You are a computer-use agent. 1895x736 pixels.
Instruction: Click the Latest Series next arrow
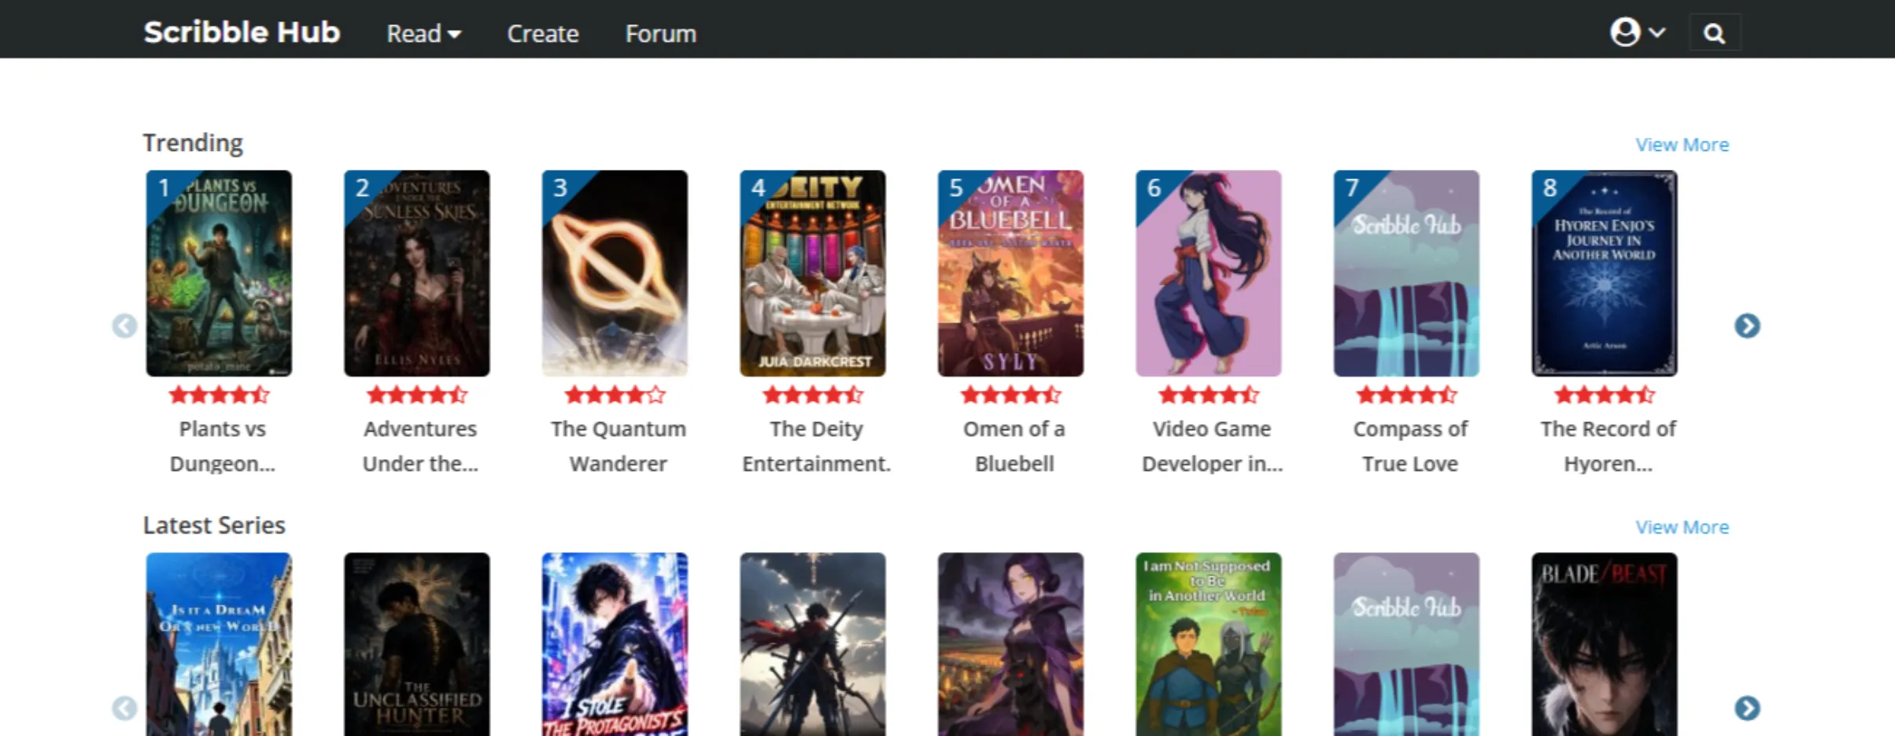pyautogui.click(x=1747, y=708)
